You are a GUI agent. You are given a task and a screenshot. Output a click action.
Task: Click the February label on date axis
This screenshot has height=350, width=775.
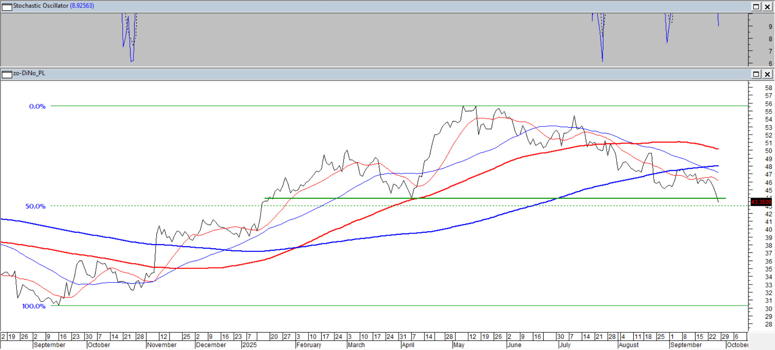pos(309,345)
